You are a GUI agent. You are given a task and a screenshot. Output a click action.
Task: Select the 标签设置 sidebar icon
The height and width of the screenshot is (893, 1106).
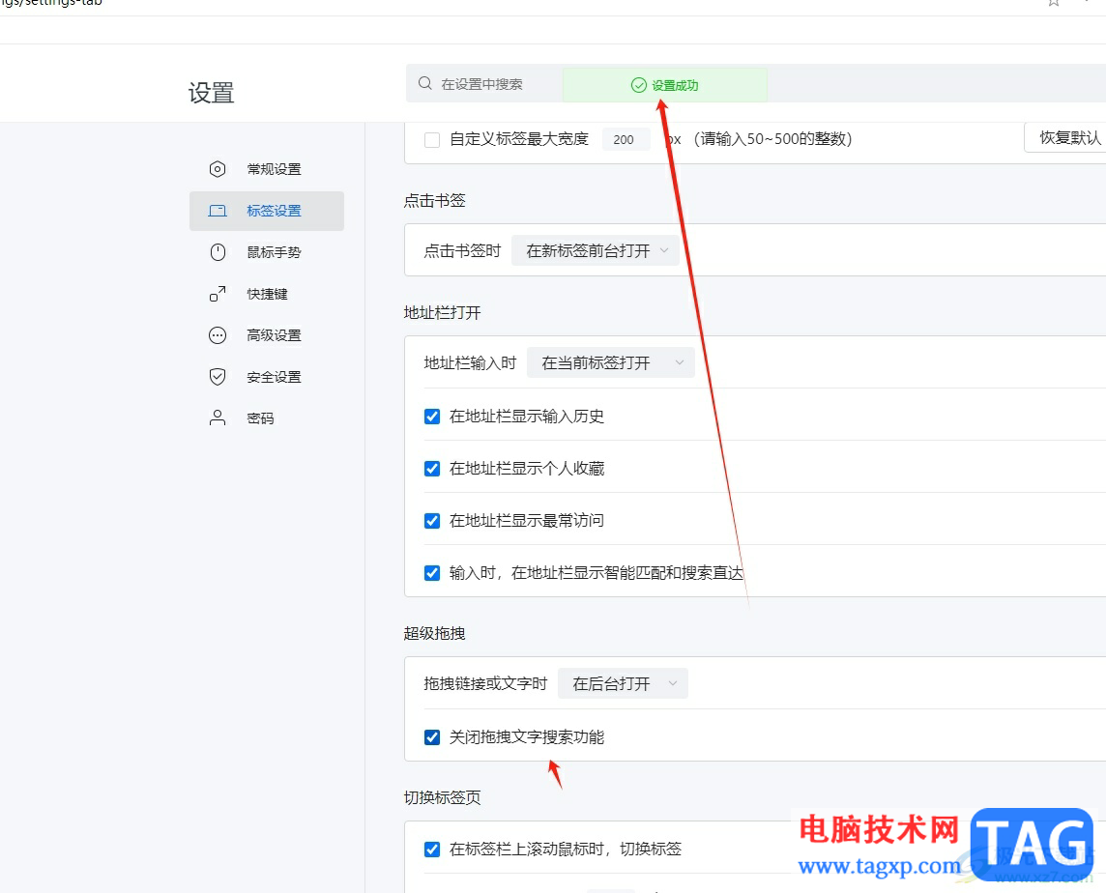pos(217,211)
